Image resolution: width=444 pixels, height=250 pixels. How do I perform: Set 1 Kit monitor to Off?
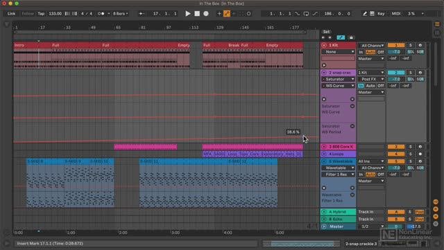click(381, 52)
